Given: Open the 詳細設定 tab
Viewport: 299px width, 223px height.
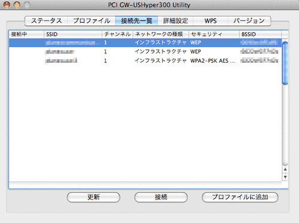Looking at the screenshot, I should coord(175,21).
